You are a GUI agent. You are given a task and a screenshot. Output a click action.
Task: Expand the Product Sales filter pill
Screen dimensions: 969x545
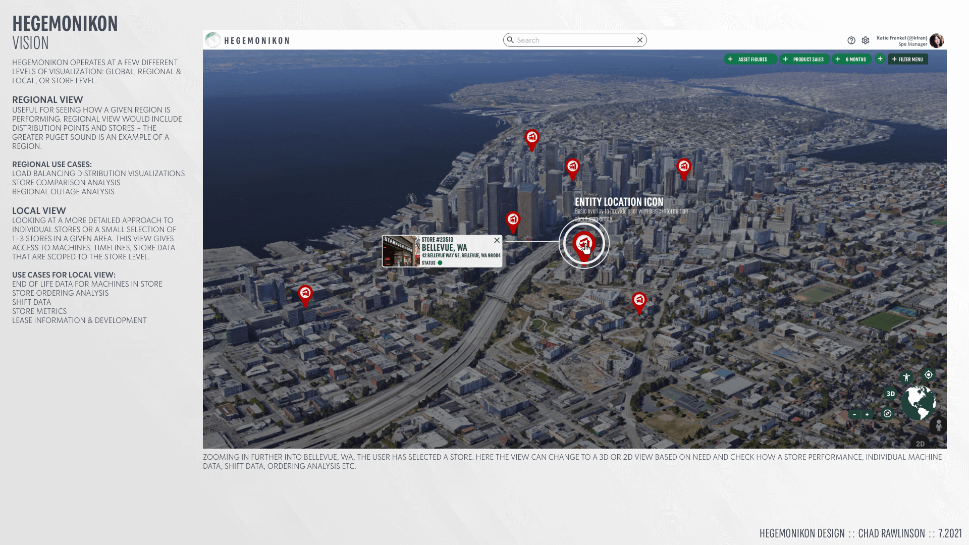click(804, 60)
